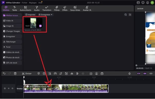Viewport: 155px width, 99px height.
Task: Open Changer Visages in sidebar
Action: [12, 31]
